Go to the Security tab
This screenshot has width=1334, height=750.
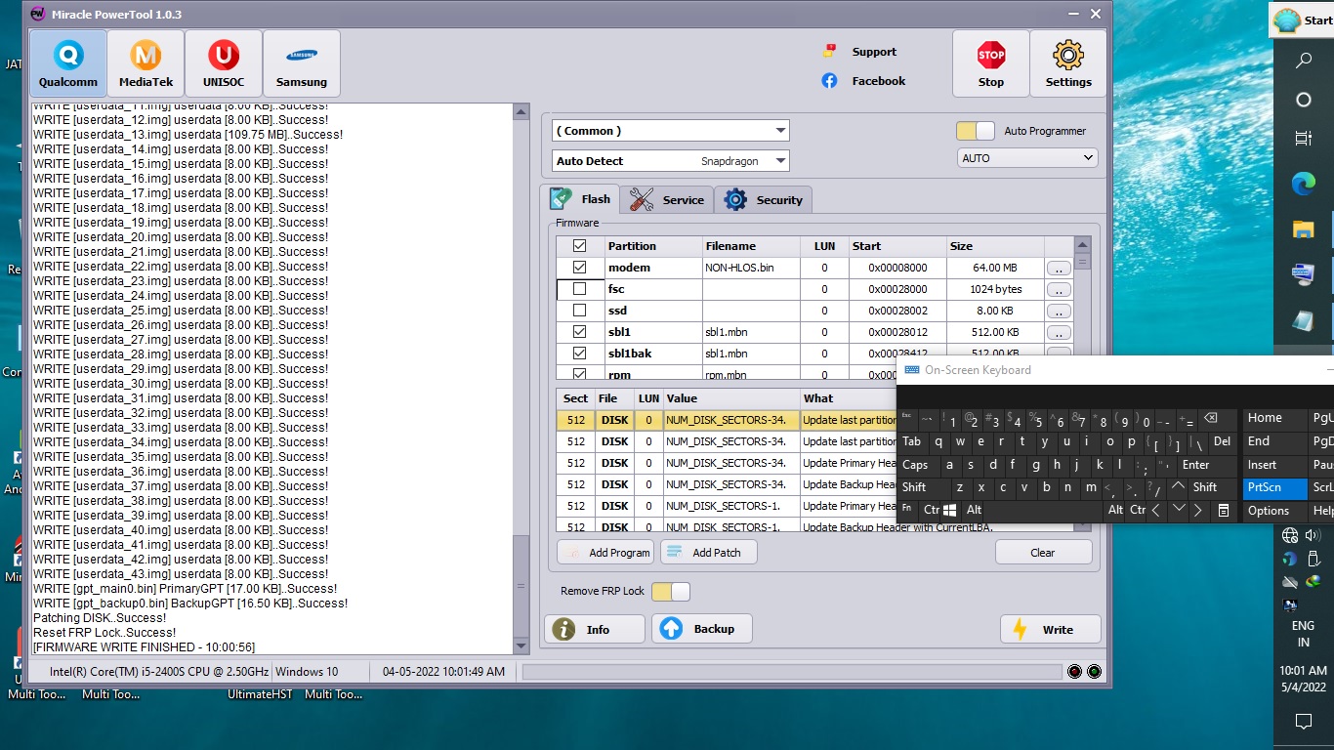point(763,200)
